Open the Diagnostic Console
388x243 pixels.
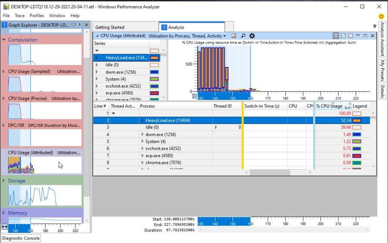click(x=21, y=238)
